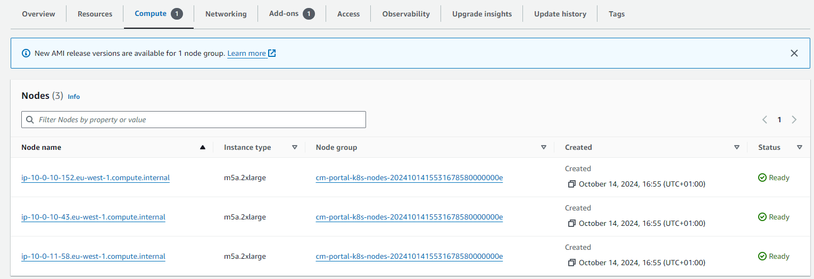Screen dimensions: 814x279
Task: Click the copy icon for the ip-10-0-10-43 created date
Action: 572,223
